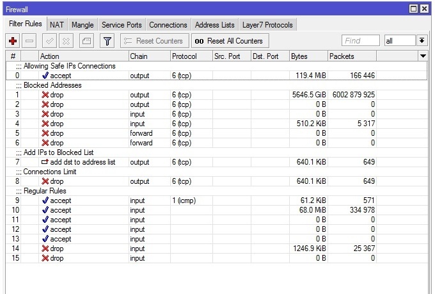Click the accept icon on rule 0
The image size is (435, 294).
[45, 76]
